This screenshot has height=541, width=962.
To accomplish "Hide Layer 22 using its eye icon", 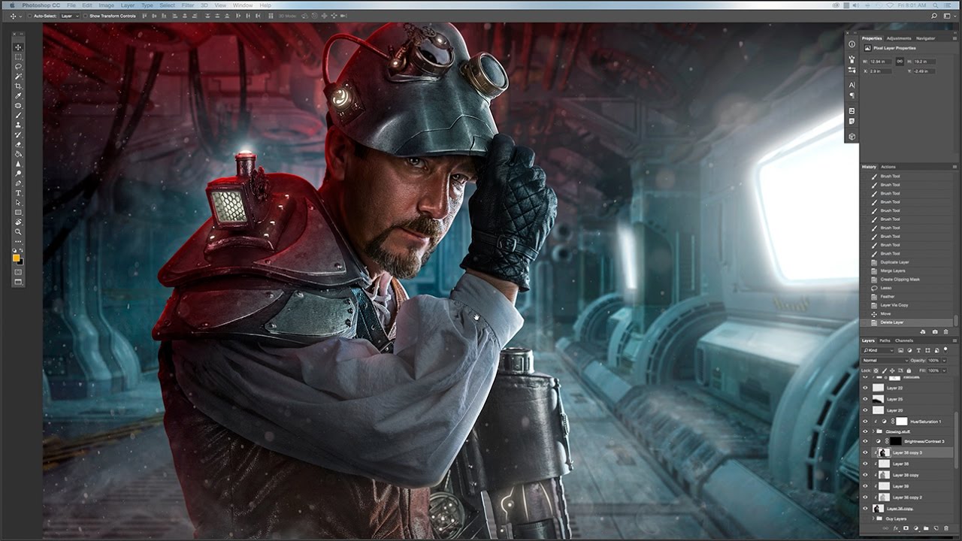I will (865, 388).
